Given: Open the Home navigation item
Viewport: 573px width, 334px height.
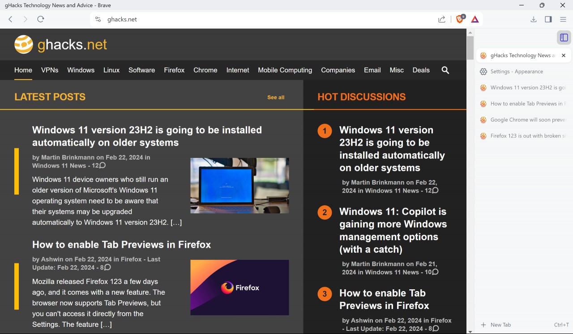Looking at the screenshot, I should coord(23,70).
